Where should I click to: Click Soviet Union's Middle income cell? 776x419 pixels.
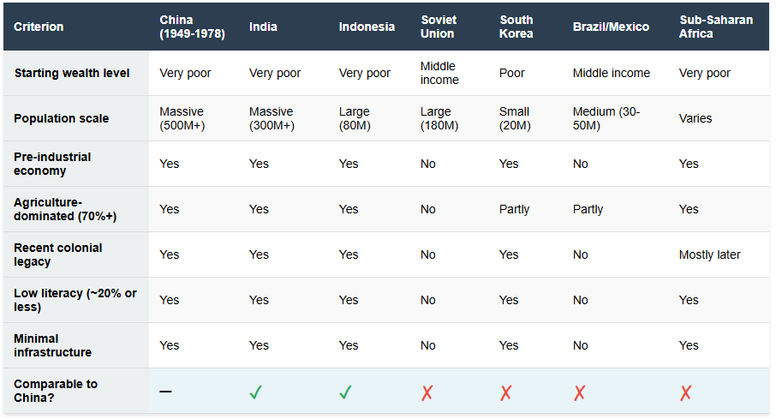click(x=439, y=73)
